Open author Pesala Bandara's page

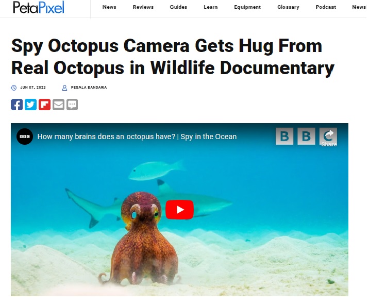point(89,88)
